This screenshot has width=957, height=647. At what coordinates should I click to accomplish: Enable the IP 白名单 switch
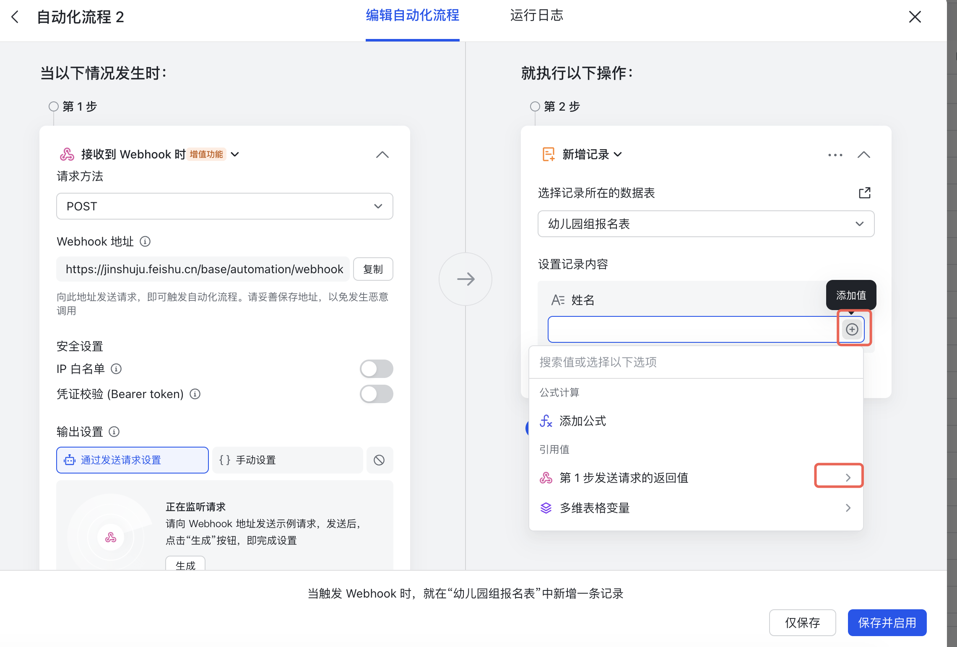[x=376, y=369]
